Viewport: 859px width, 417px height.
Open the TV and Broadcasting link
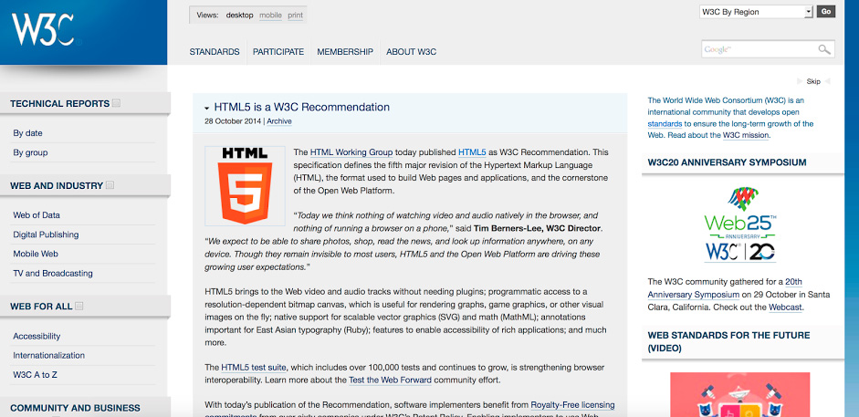pos(53,273)
